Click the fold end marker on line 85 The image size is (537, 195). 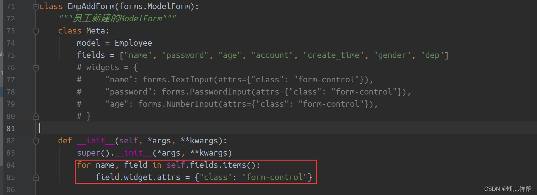click(x=36, y=178)
